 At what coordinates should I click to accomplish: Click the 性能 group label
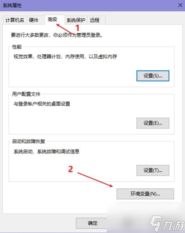point(17,47)
